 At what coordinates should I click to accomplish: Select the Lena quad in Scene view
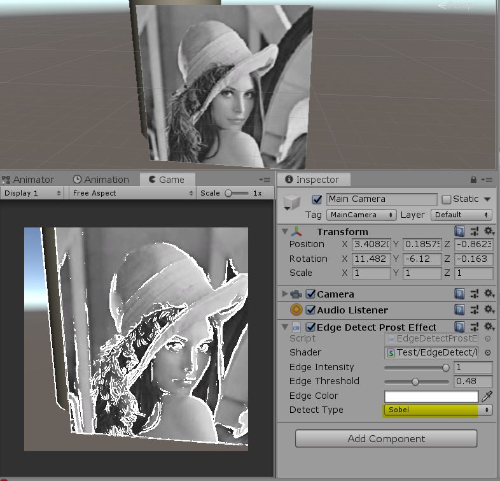[x=225, y=86]
